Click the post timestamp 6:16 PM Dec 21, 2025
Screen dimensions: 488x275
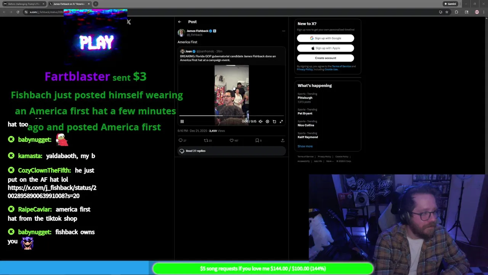pos(192,131)
